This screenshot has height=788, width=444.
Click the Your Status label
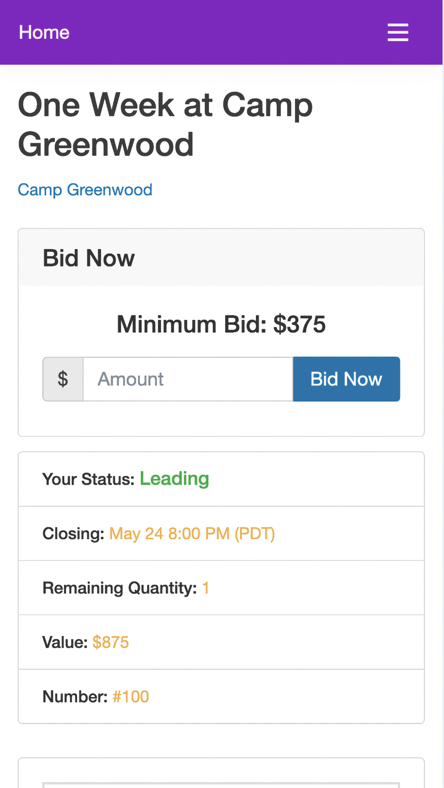click(88, 479)
